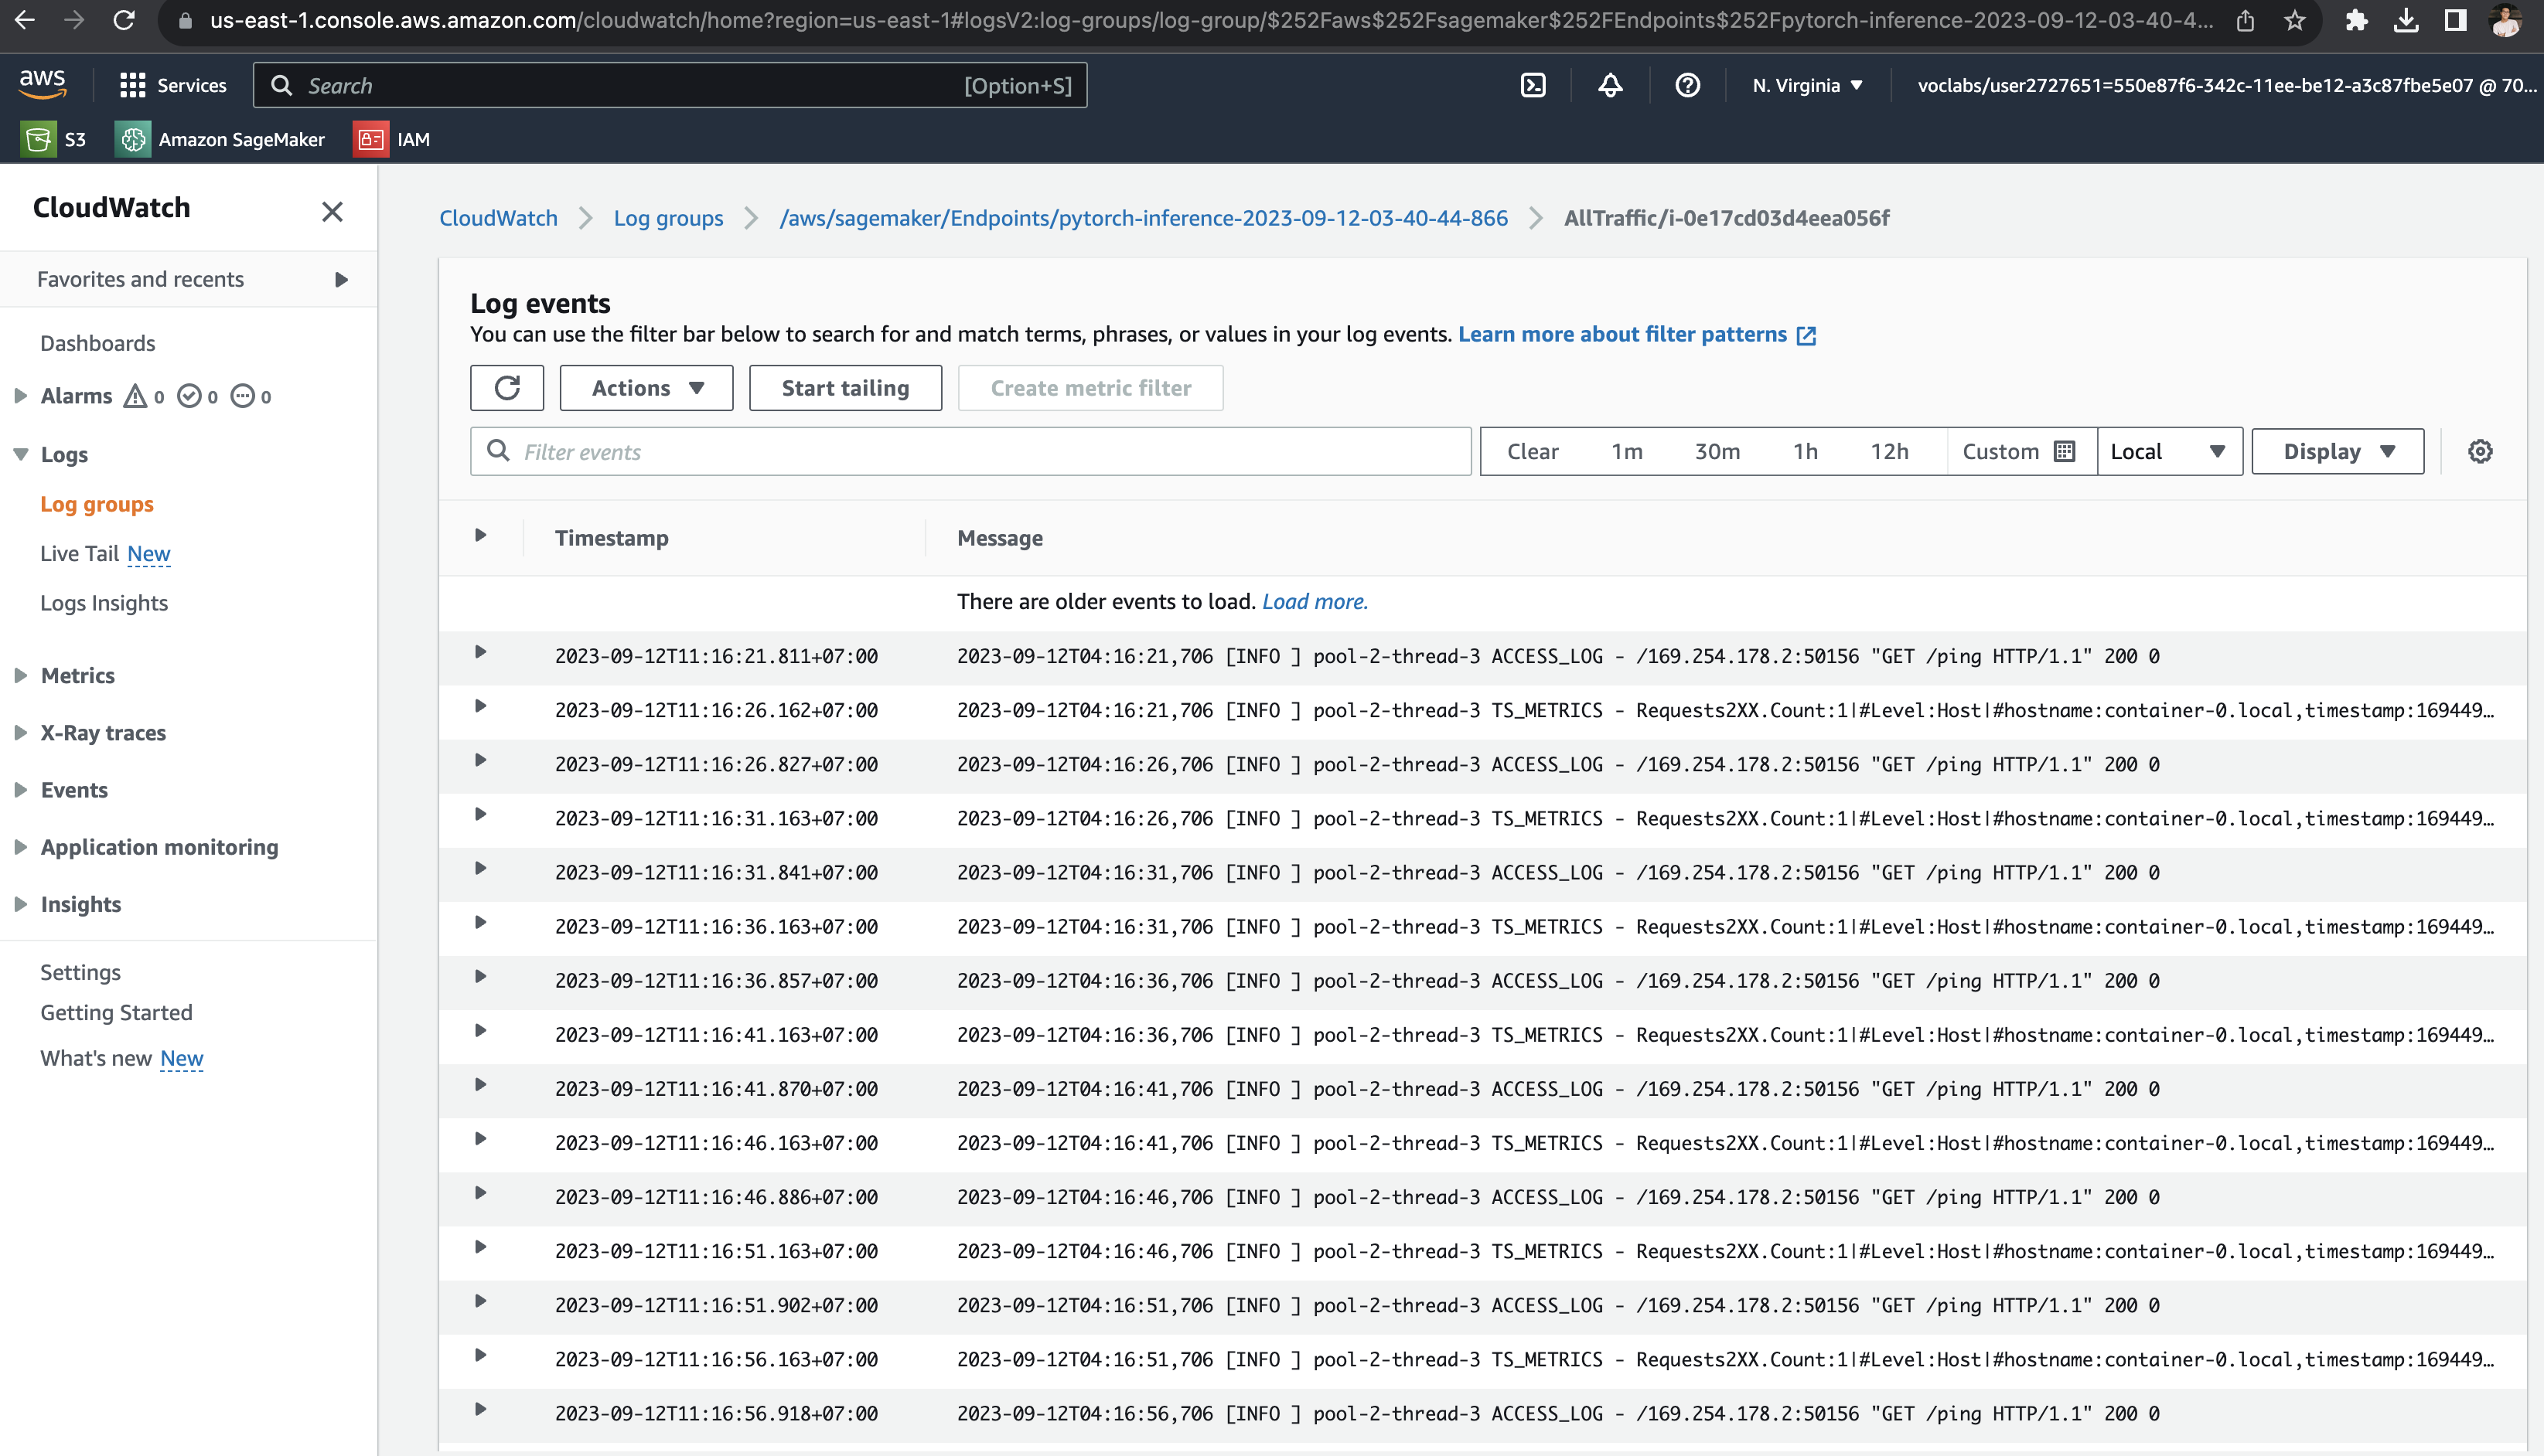This screenshot has width=2544, height=1456.
Task: Expand log event at 11:16:31.841
Action: 480,868
